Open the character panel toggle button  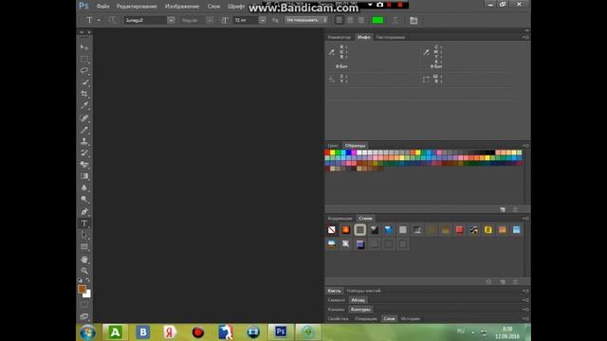[x=414, y=21]
